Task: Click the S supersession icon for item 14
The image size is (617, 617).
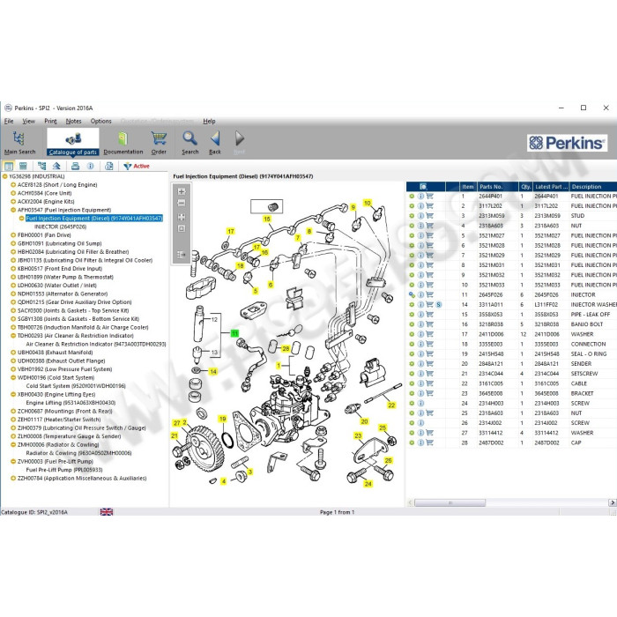Action: click(439, 305)
